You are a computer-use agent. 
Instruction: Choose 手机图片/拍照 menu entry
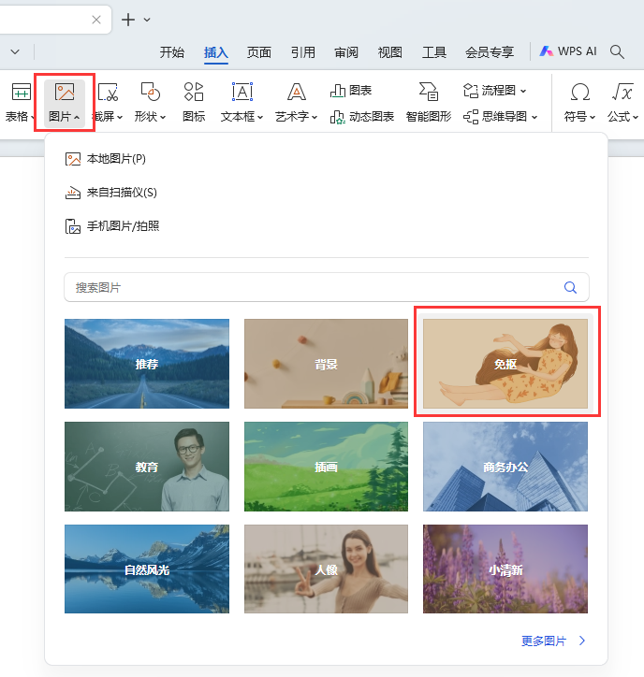[112, 225]
